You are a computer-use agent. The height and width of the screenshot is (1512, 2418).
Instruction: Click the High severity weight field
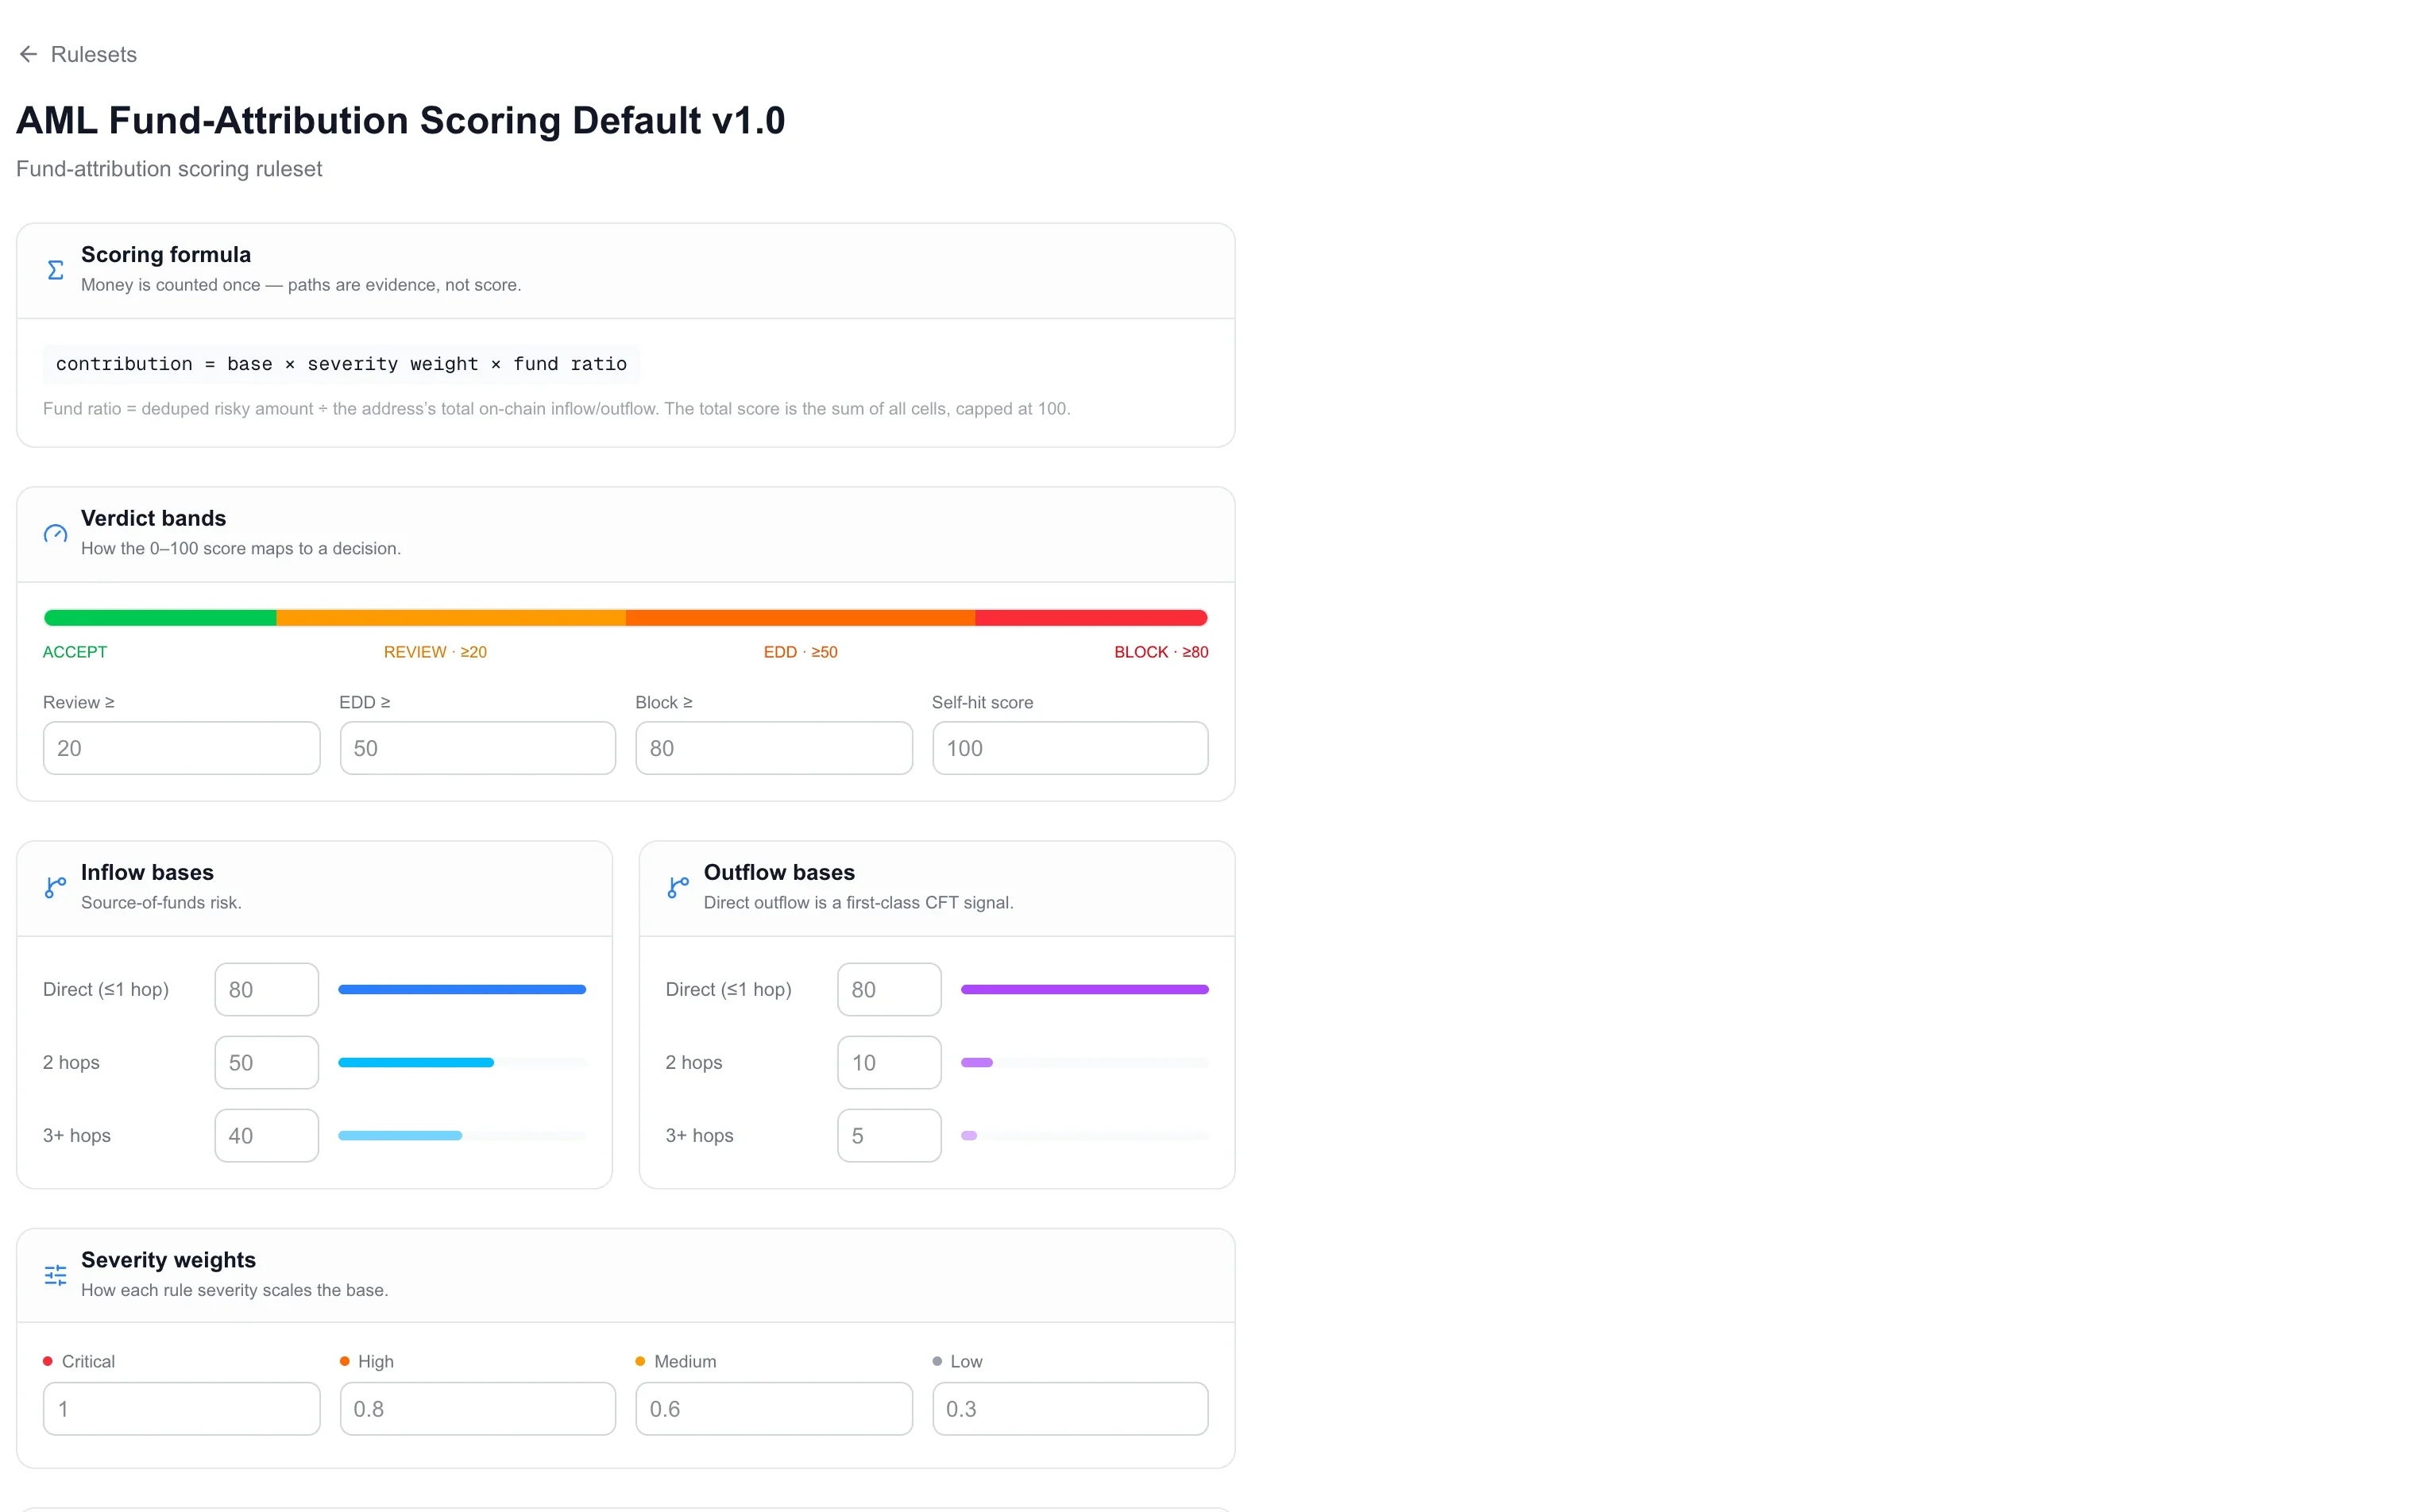(x=477, y=1409)
